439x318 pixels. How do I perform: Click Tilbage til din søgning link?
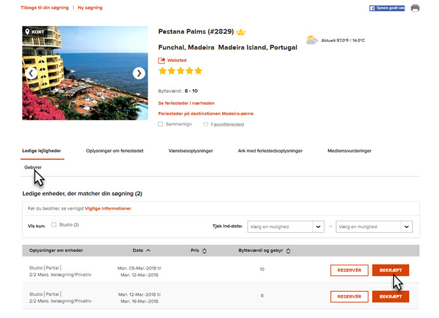point(45,8)
